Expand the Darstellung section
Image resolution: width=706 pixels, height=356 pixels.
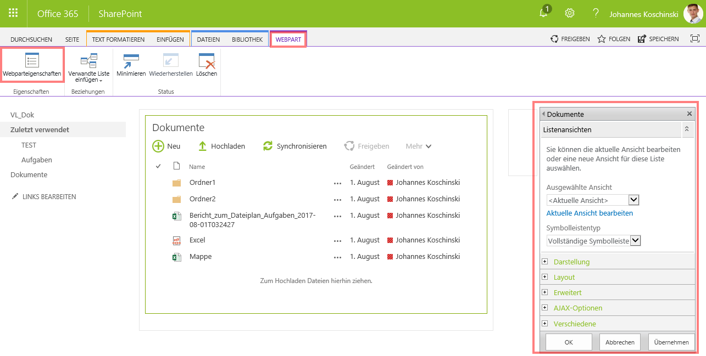pyautogui.click(x=545, y=262)
